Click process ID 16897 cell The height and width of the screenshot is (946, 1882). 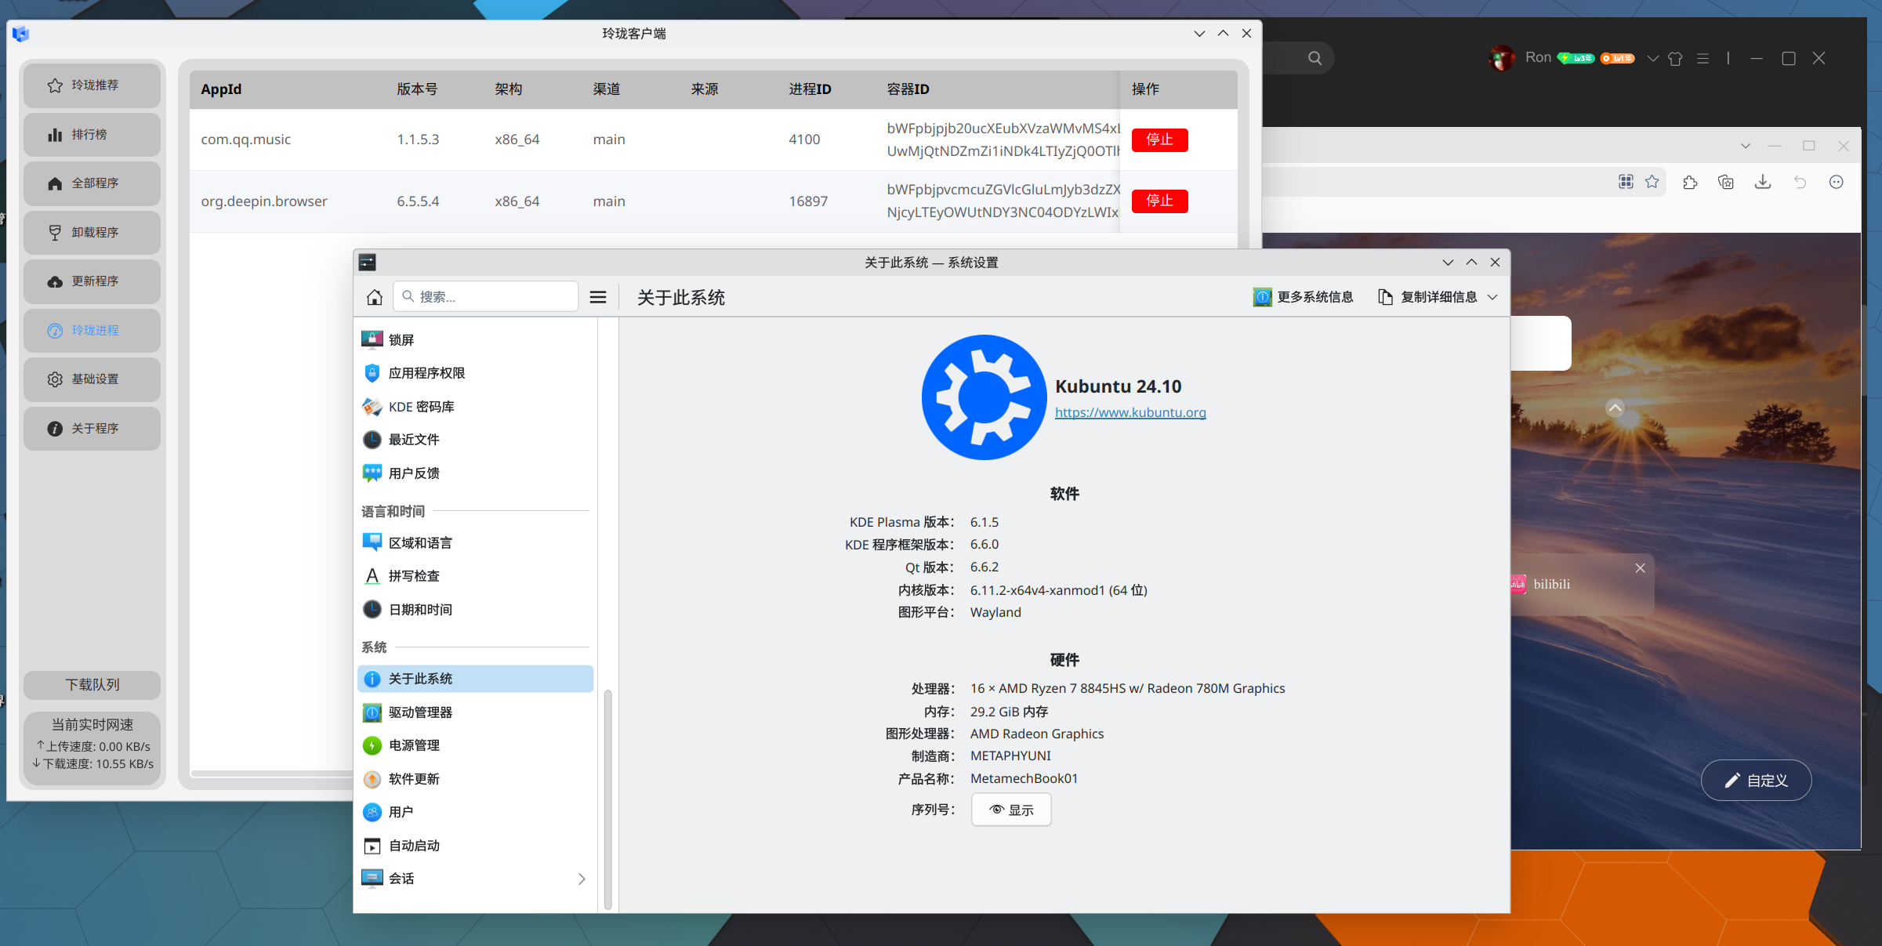click(x=808, y=201)
